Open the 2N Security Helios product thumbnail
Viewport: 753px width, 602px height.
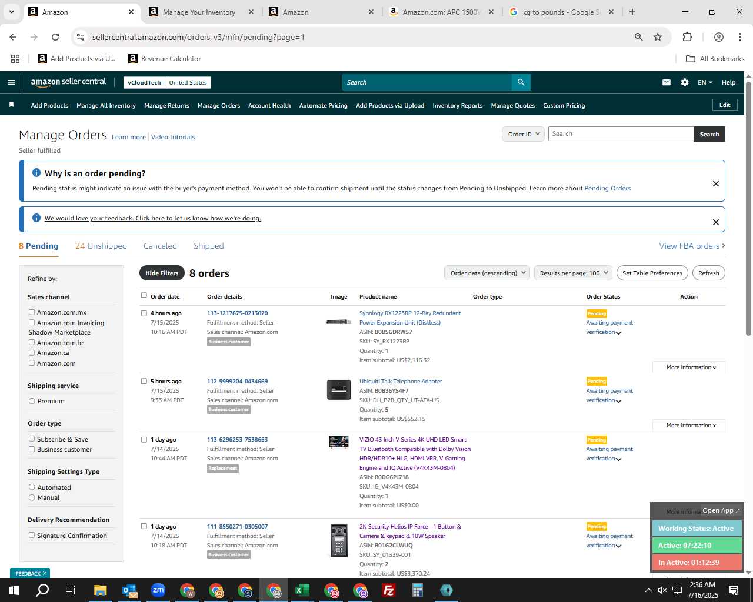339,540
